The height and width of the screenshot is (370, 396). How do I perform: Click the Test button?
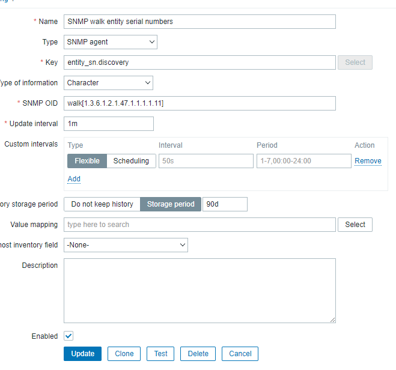click(x=160, y=354)
